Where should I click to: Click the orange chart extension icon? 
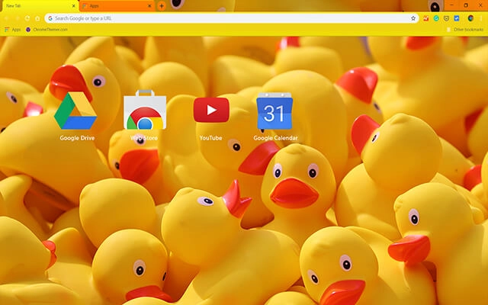pyautogui.click(x=425, y=18)
